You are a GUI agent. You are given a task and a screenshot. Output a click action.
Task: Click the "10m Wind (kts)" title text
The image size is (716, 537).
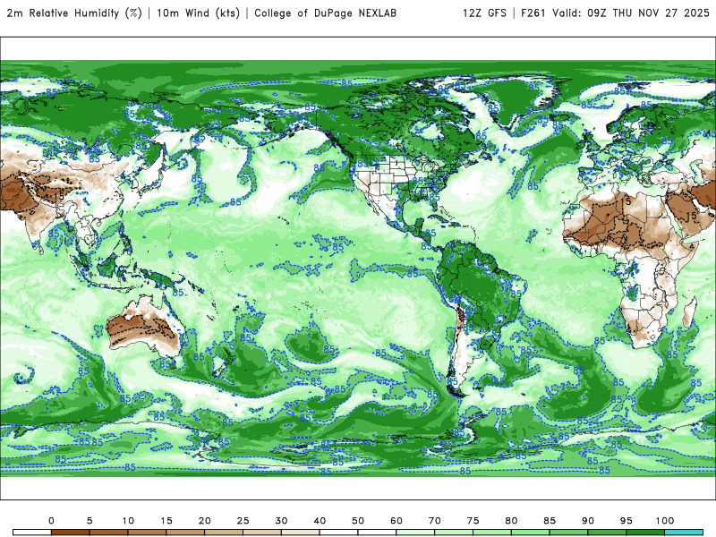pyautogui.click(x=198, y=13)
